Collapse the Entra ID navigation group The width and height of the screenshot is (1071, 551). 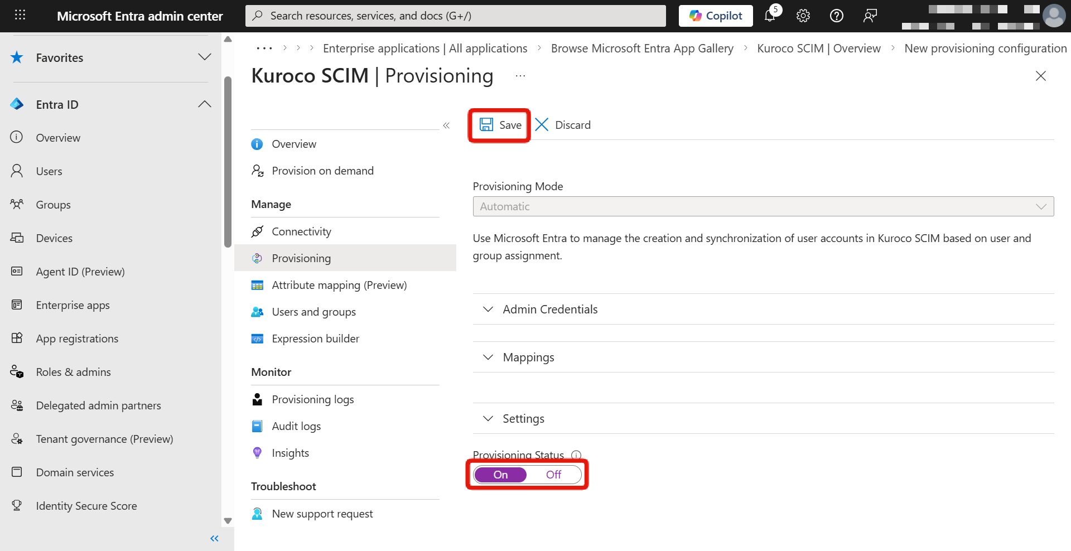coord(205,104)
